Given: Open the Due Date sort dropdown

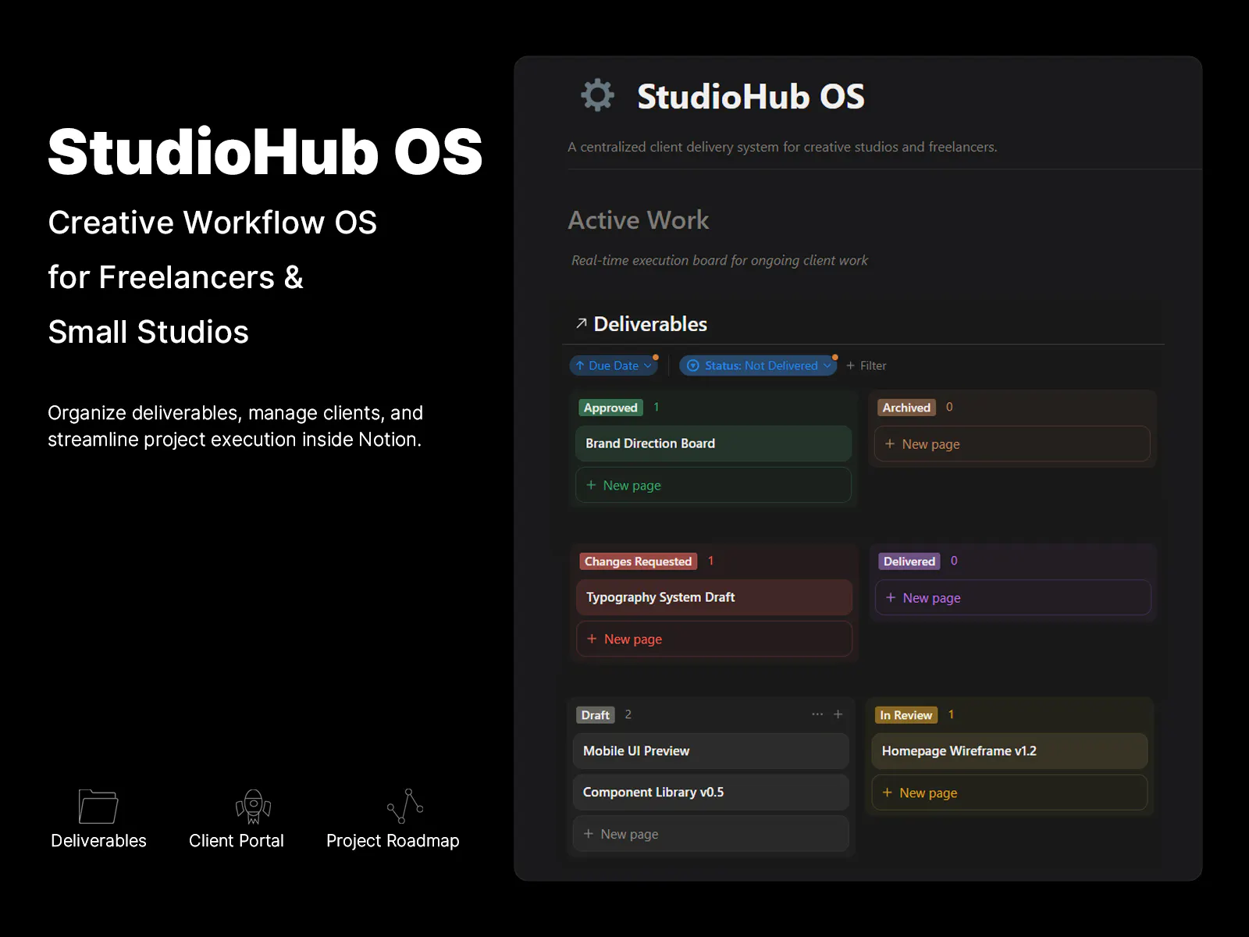Looking at the screenshot, I should click(x=614, y=365).
